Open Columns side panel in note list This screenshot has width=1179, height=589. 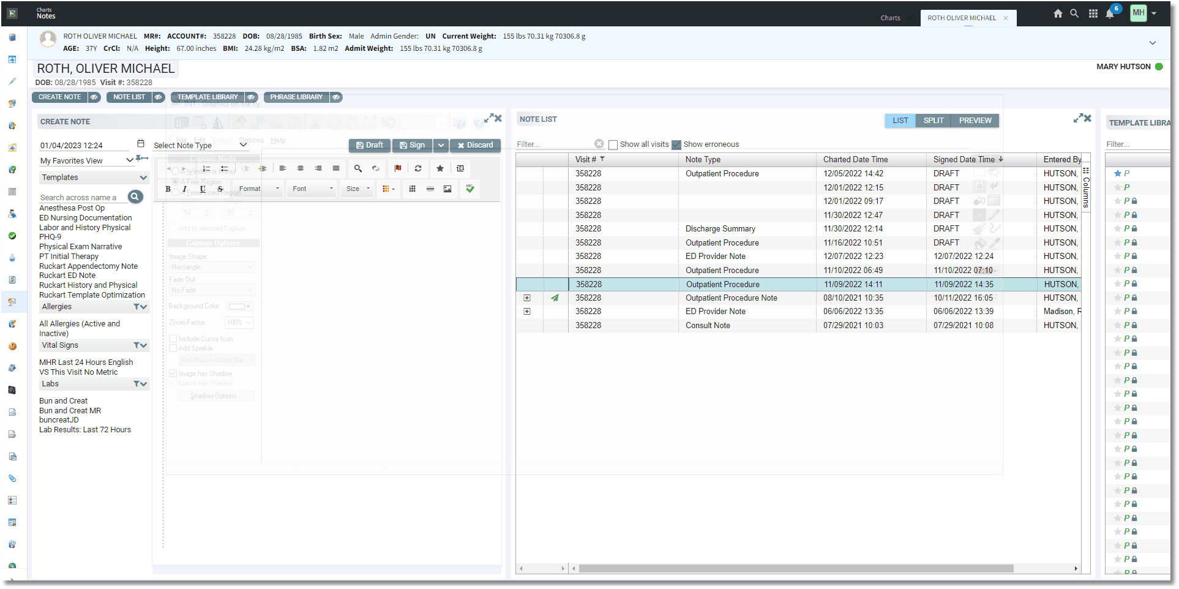point(1086,187)
